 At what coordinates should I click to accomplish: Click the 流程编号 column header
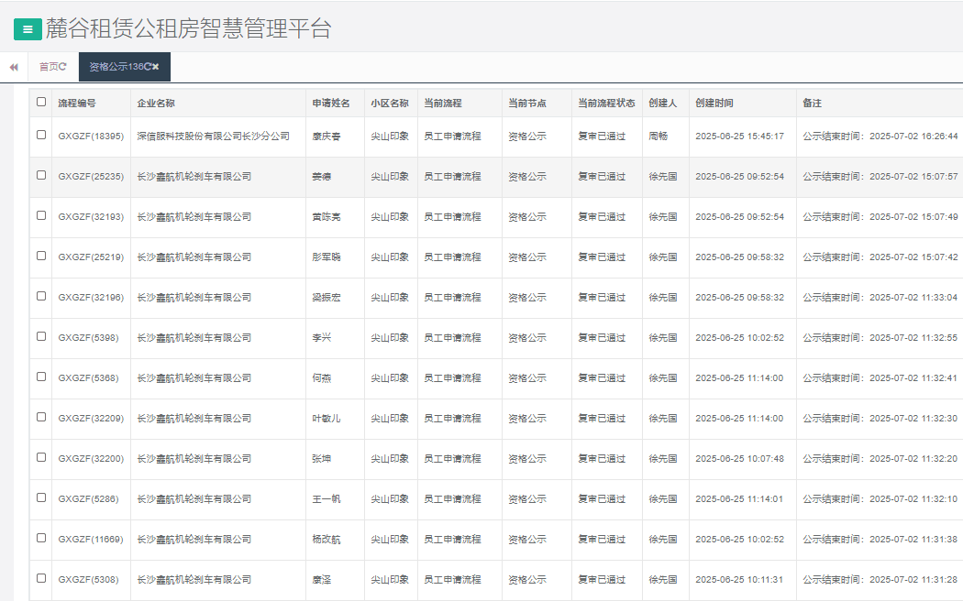point(77,104)
